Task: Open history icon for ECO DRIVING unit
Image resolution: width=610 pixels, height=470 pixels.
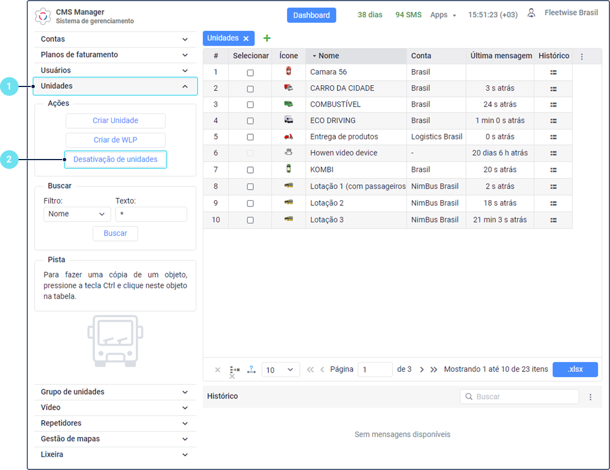Action: 553,121
